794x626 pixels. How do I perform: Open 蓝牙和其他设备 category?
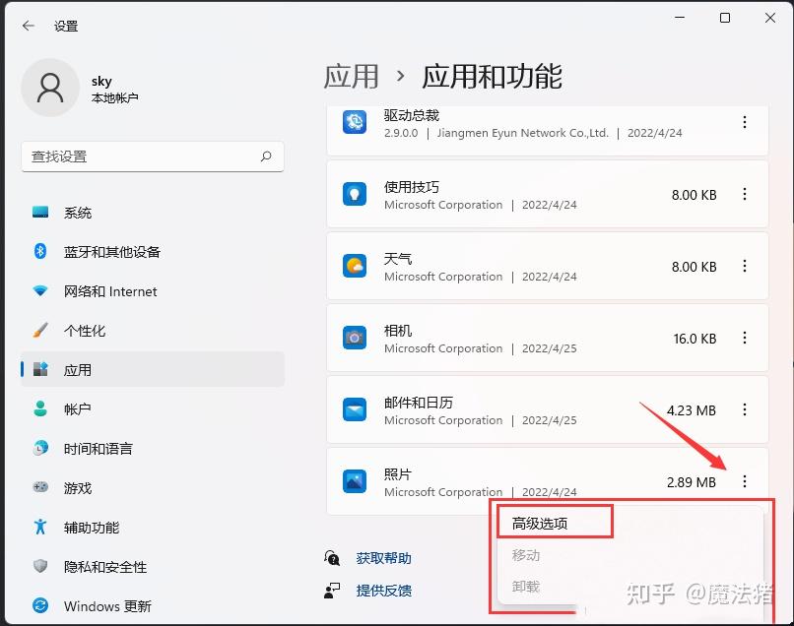tap(153, 252)
